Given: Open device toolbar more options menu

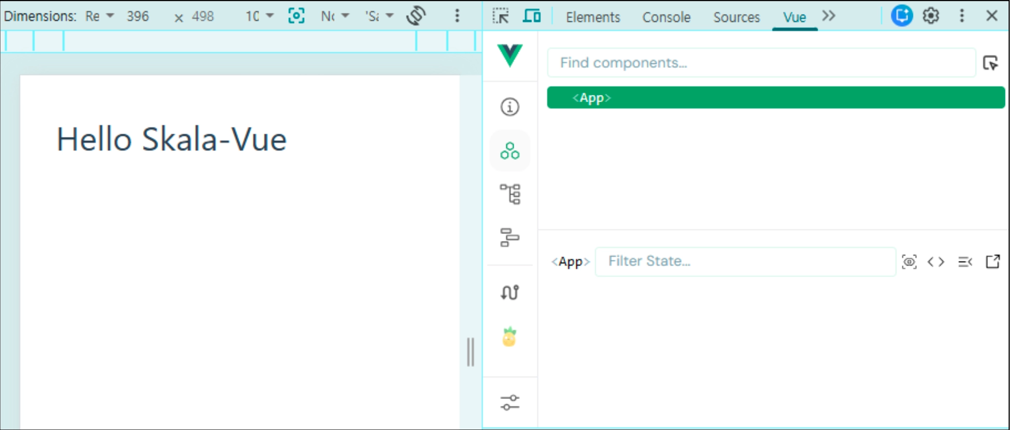Looking at the screenshot, I should pyautogui.click(x=457, y=16).
